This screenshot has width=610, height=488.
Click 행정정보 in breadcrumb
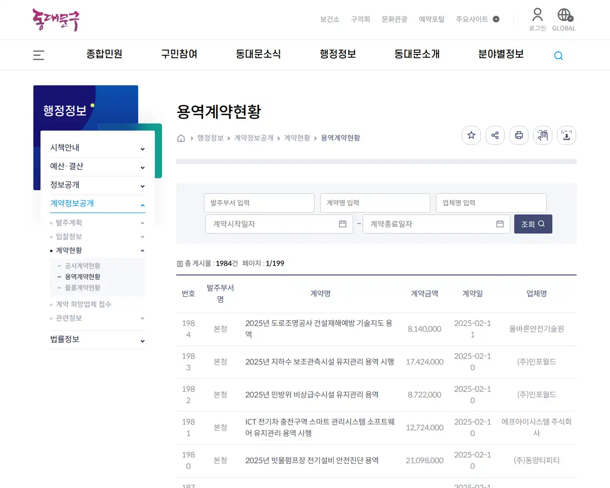point(210,138)
